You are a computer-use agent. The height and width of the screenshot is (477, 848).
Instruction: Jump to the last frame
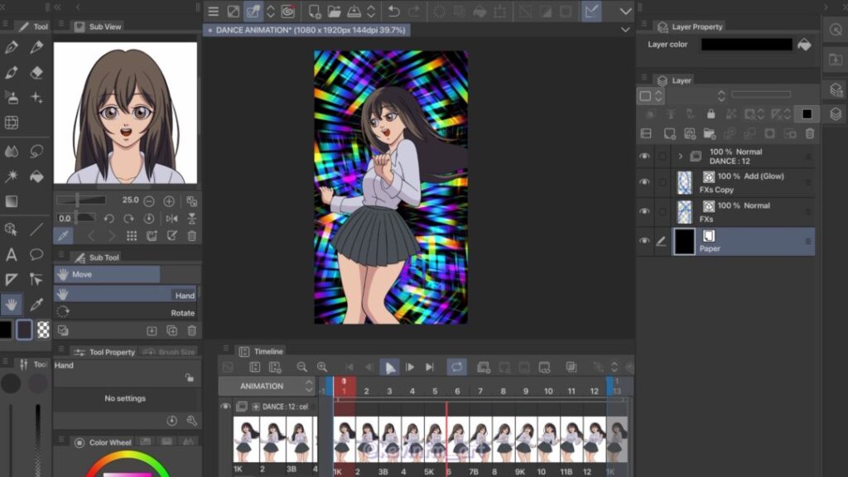click(x=430, y=367)
